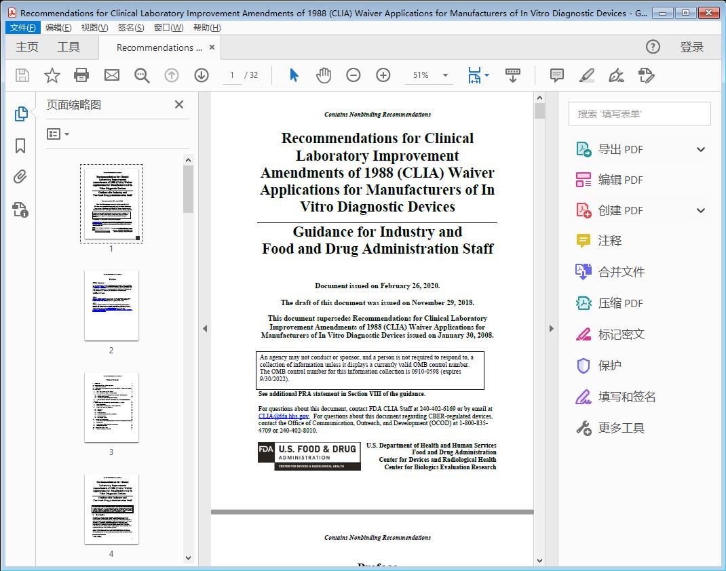The image size is (726, 571).
Task: Star the document as a favorite
Action: [52, 75]
